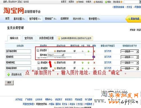Expand the 宝贝管理 navigation menu
The height and width of the screenshot is (108, 141).
pos(35,19)
